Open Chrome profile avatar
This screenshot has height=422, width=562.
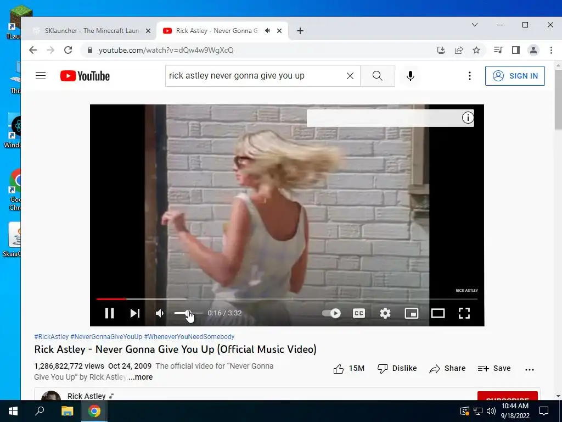(x=533, y=50)
